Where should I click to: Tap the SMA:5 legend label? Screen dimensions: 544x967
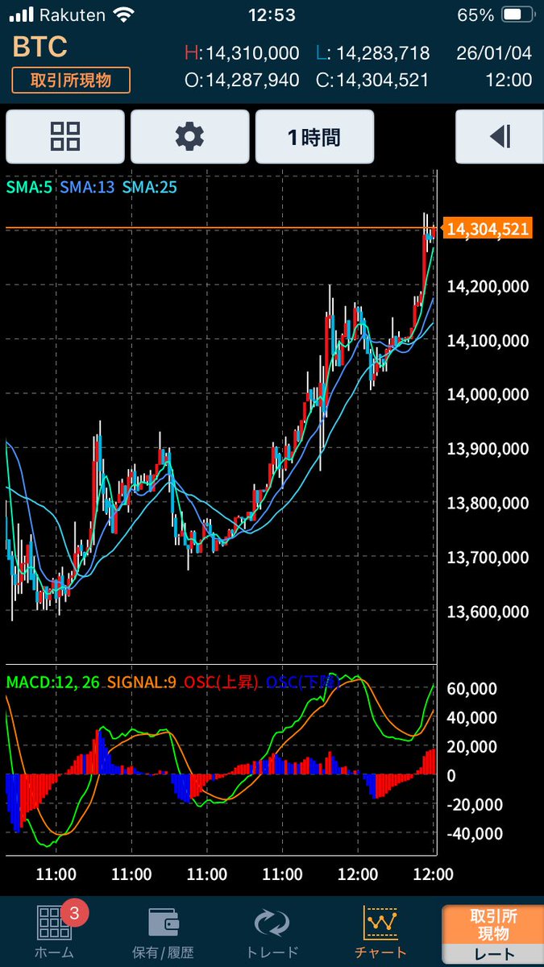29,187
